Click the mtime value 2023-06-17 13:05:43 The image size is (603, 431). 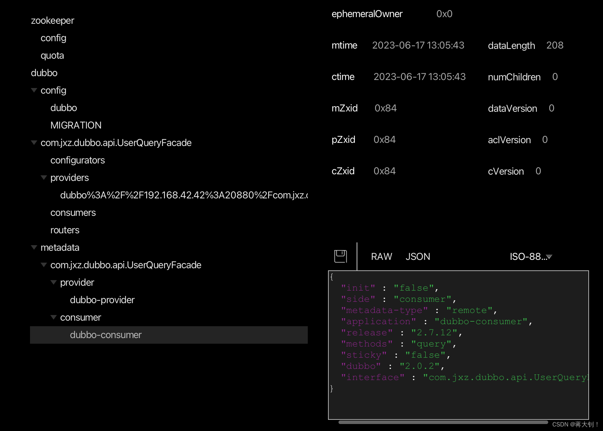[x=418, y=45]
